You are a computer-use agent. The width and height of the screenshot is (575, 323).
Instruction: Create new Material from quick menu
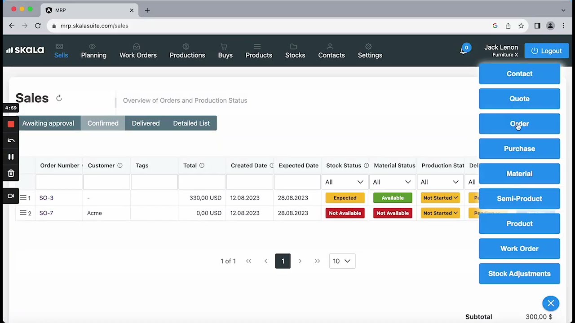pos(519,174)
